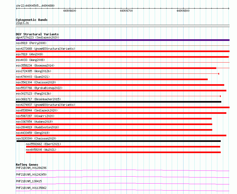The height and width of the screenshot is (194, 237).
Task: Click the 44904700 ruler position label
Action: [126, 11]
